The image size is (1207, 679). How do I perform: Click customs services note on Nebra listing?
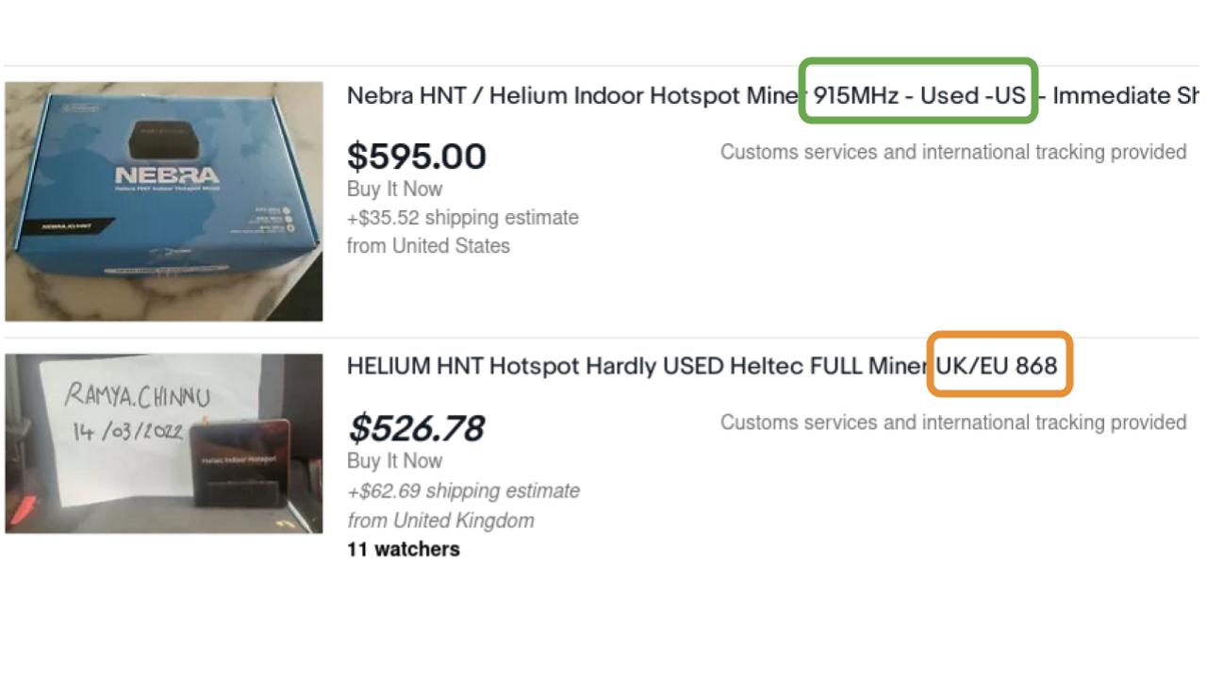(952, 152)
